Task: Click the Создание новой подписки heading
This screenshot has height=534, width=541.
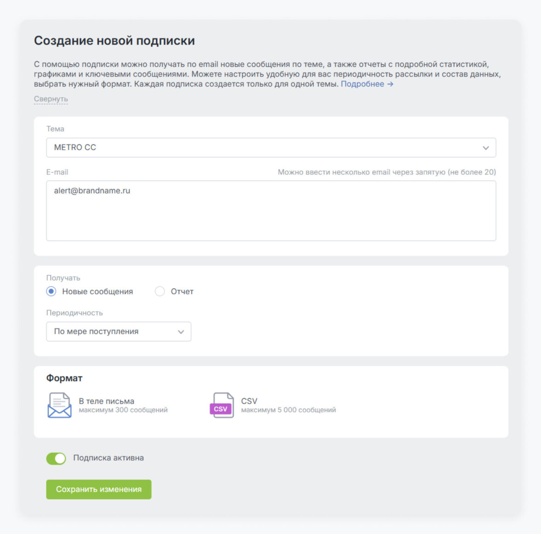Action: coord(114,41)
